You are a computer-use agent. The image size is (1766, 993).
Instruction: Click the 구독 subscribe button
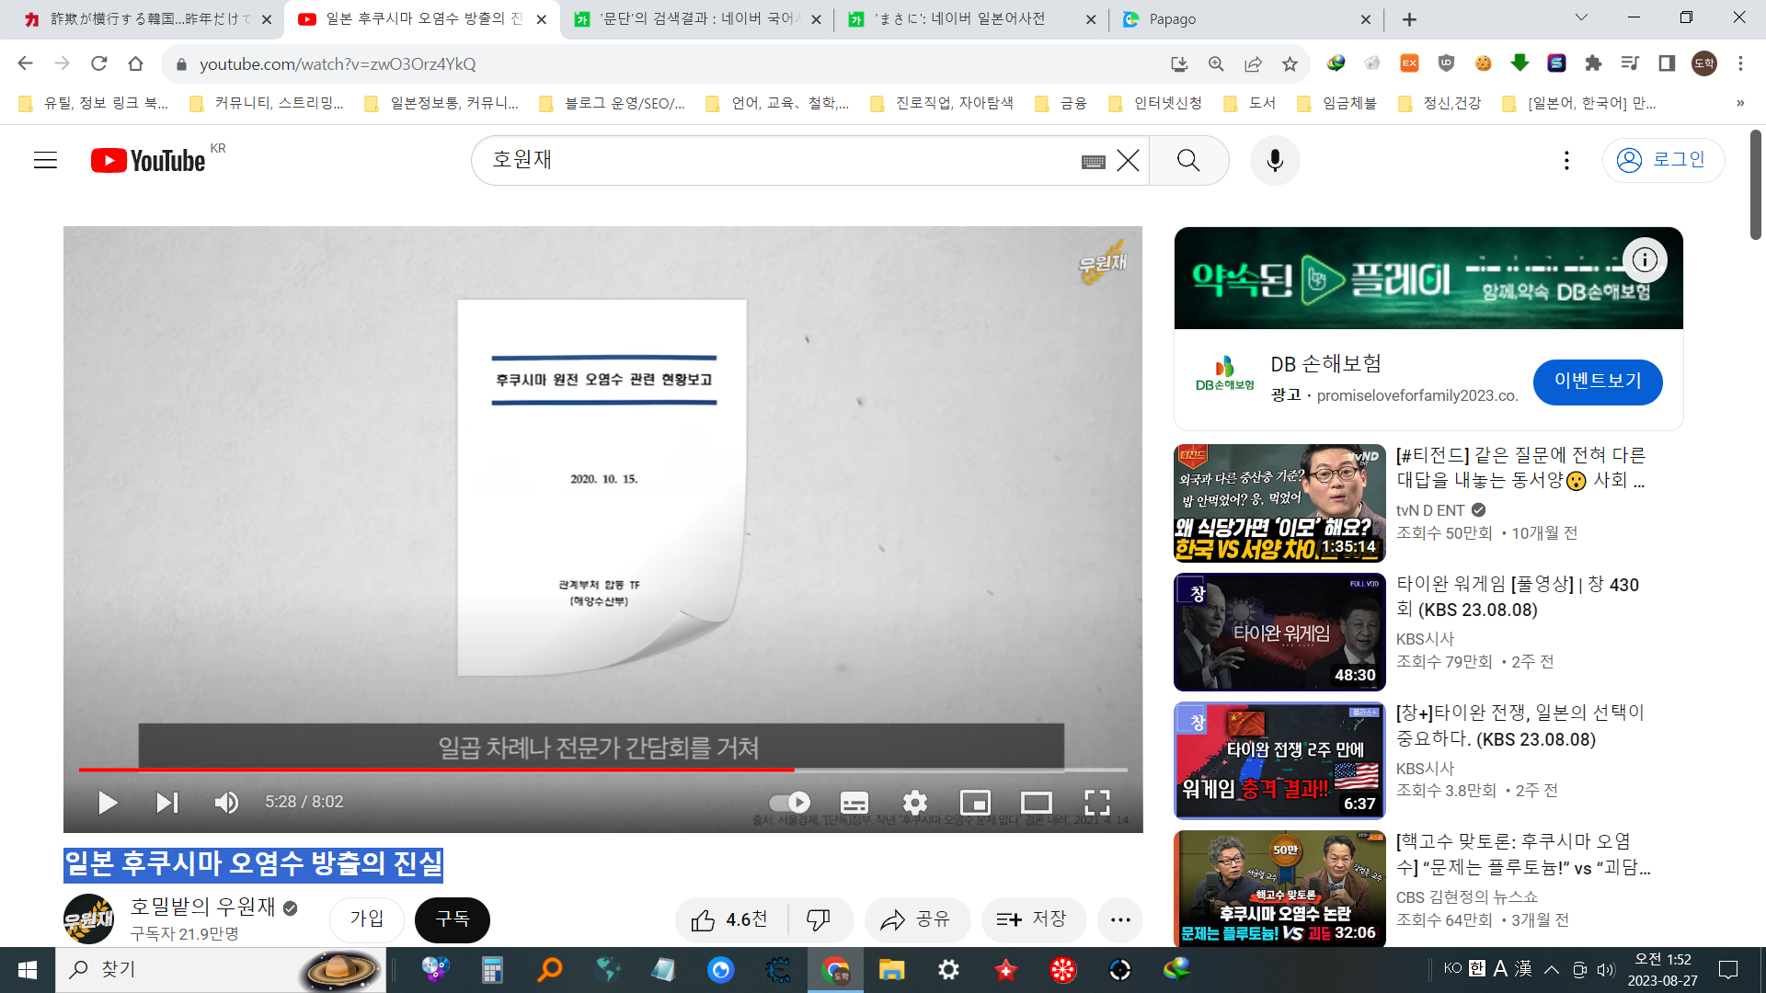pyautogui.click(x=452, y=919)
